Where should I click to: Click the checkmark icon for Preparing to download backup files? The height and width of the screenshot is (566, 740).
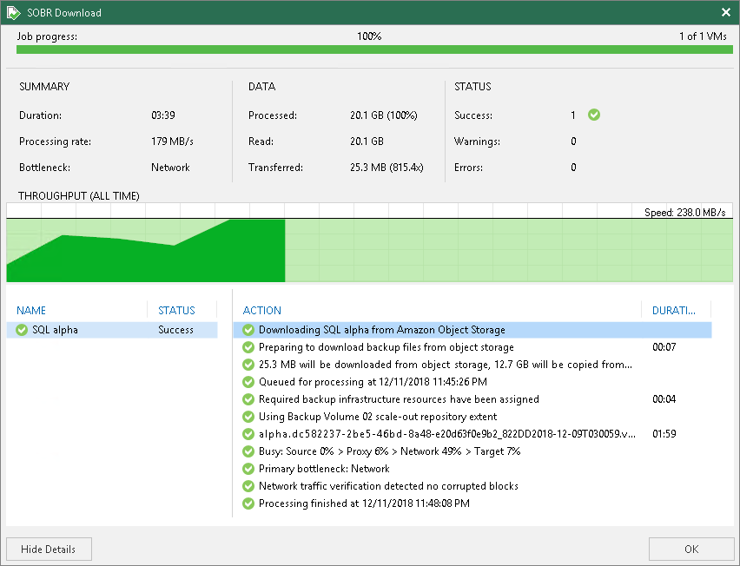(x=248, y=347)
